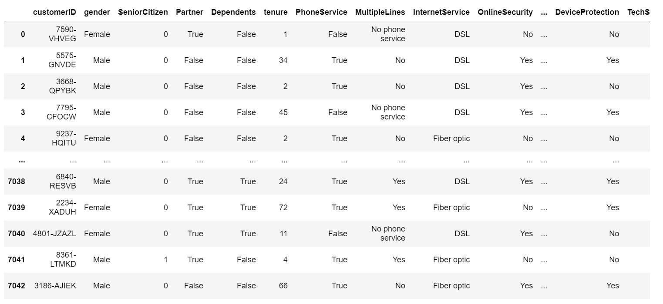663x304 pixels.
Task: Click the MultipleLines column header
Action: click(x=380, y=12)
